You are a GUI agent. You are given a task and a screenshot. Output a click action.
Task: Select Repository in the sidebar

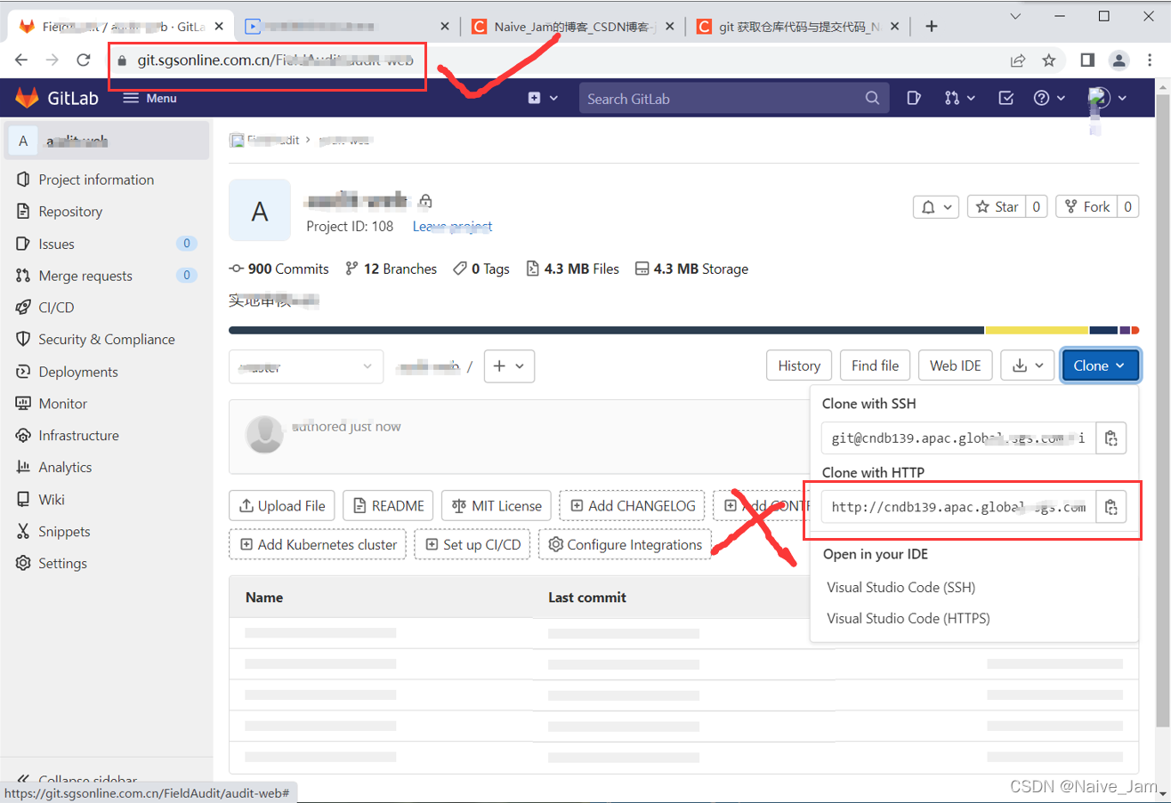(x=73, y=212)
